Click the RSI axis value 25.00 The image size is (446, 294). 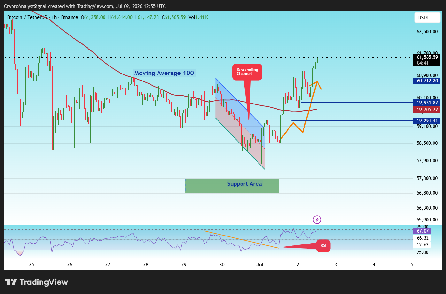422,252
